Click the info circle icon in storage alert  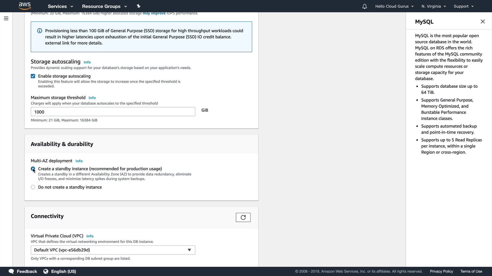tap(40, 31)
